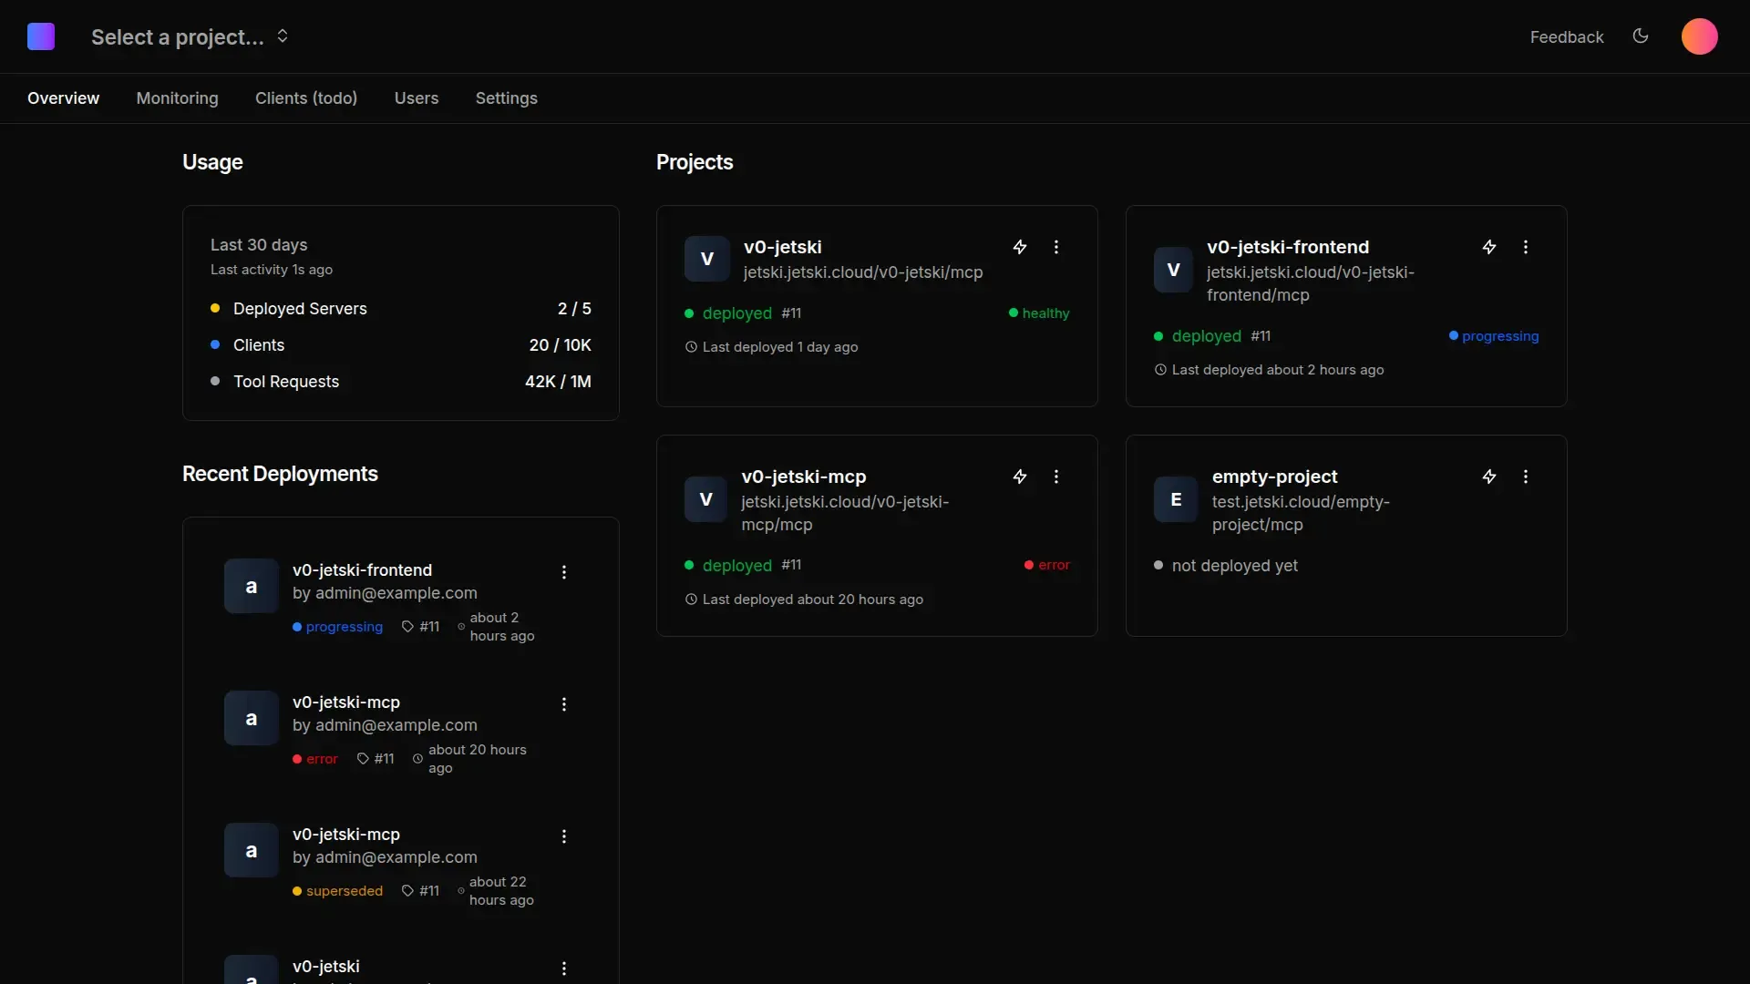Image resolution: width=1750 pixels, height=984 pixels.
Task: Open menu for error v0-jetski-mcp deployment
Action: tap(564, 704)
